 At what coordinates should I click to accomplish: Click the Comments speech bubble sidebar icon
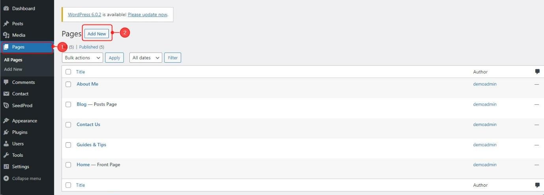click(6, 82)
